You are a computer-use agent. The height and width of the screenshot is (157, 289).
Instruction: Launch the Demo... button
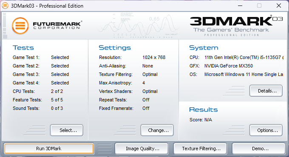pos(259,149)
